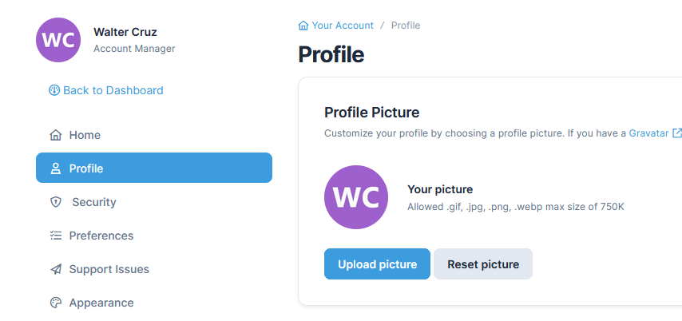
Task: Open the Preferences section
Action: pyautogui.click(x=101, y=236)
